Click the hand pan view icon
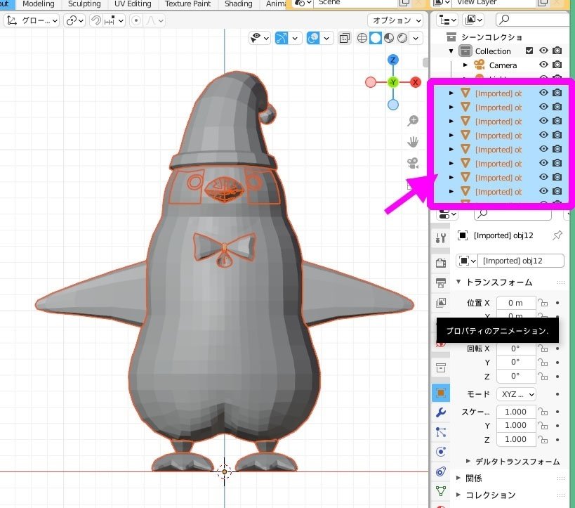This screenshot has width=575, height=508. coord(413,142)
